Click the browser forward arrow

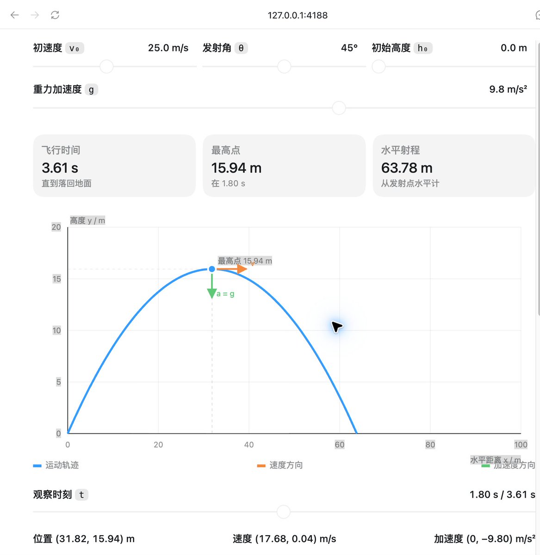35,15
